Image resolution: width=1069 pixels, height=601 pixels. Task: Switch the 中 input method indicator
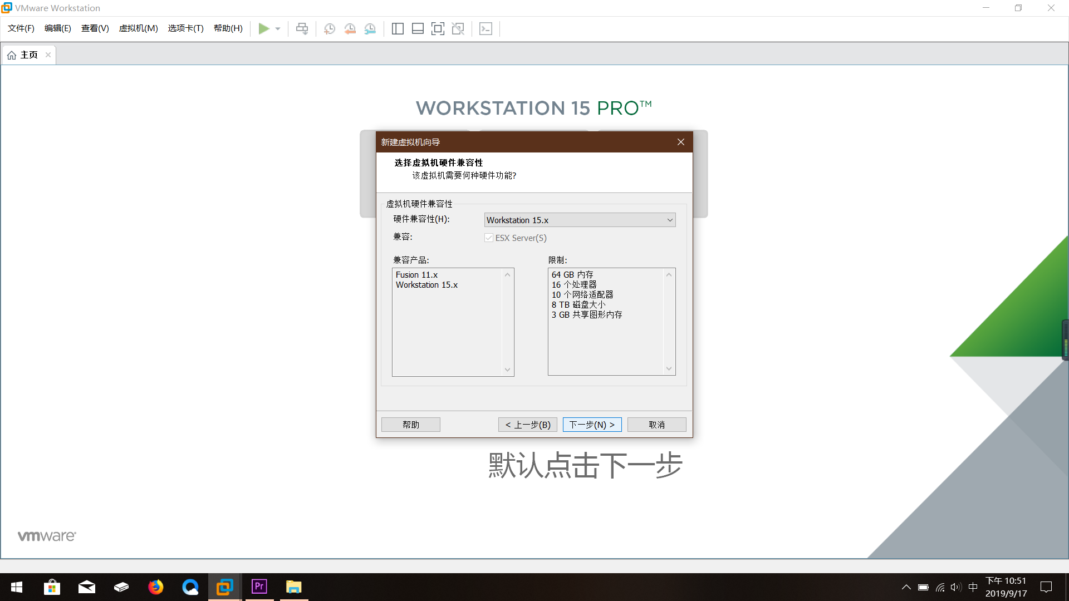[x=973, y=587]
